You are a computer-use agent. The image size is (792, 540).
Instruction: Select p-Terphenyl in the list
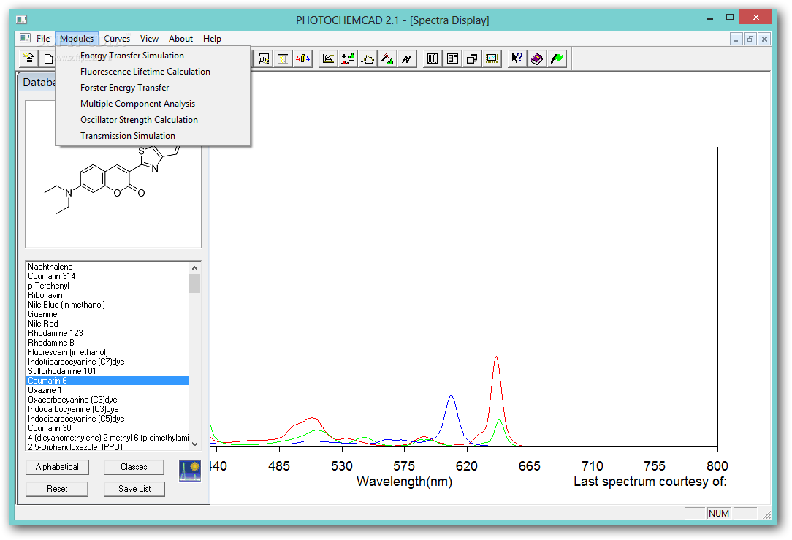coord(107,286)
